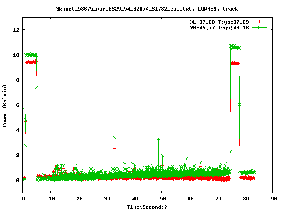Image resolution: width=282 pixels, height=211 pixels.
Task: Click the green spike peak near 49 seconds
Action: click(158, 139)
